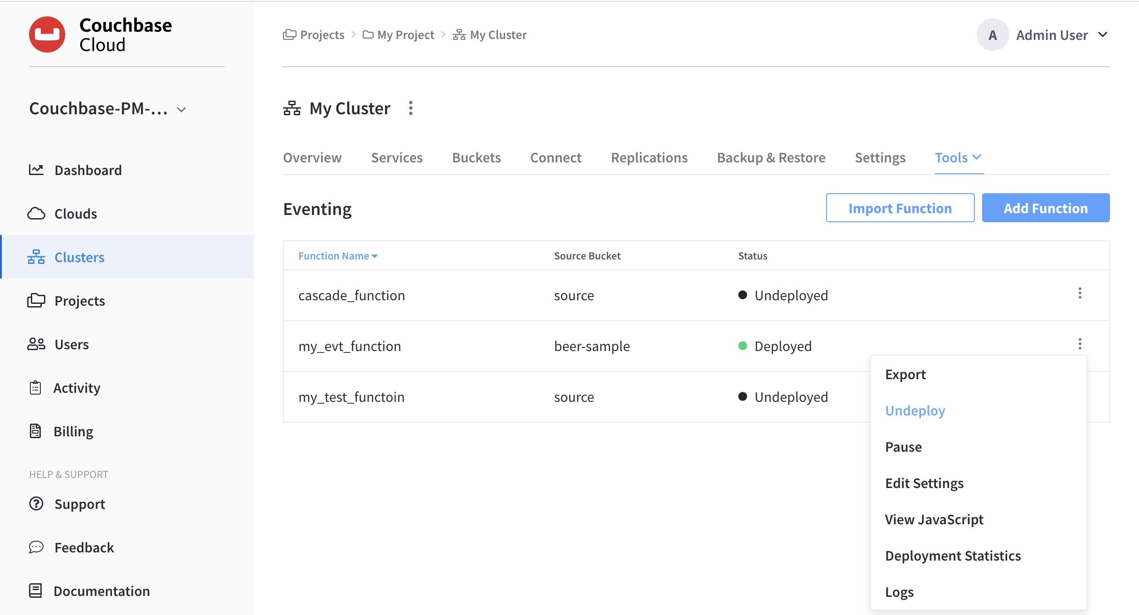1139x615 pixels.
Task: Open cascade_function row actions menu
Action: [1080, 293]
